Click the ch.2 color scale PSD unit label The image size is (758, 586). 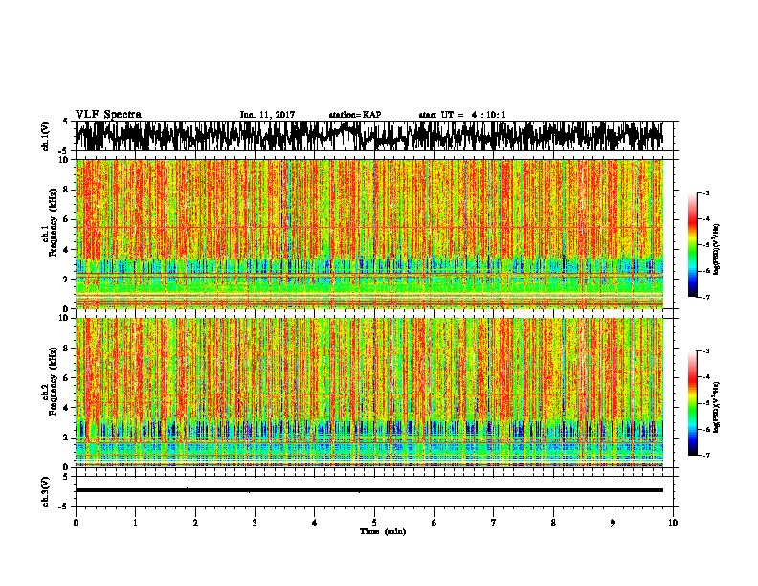(x=717, y=408)
